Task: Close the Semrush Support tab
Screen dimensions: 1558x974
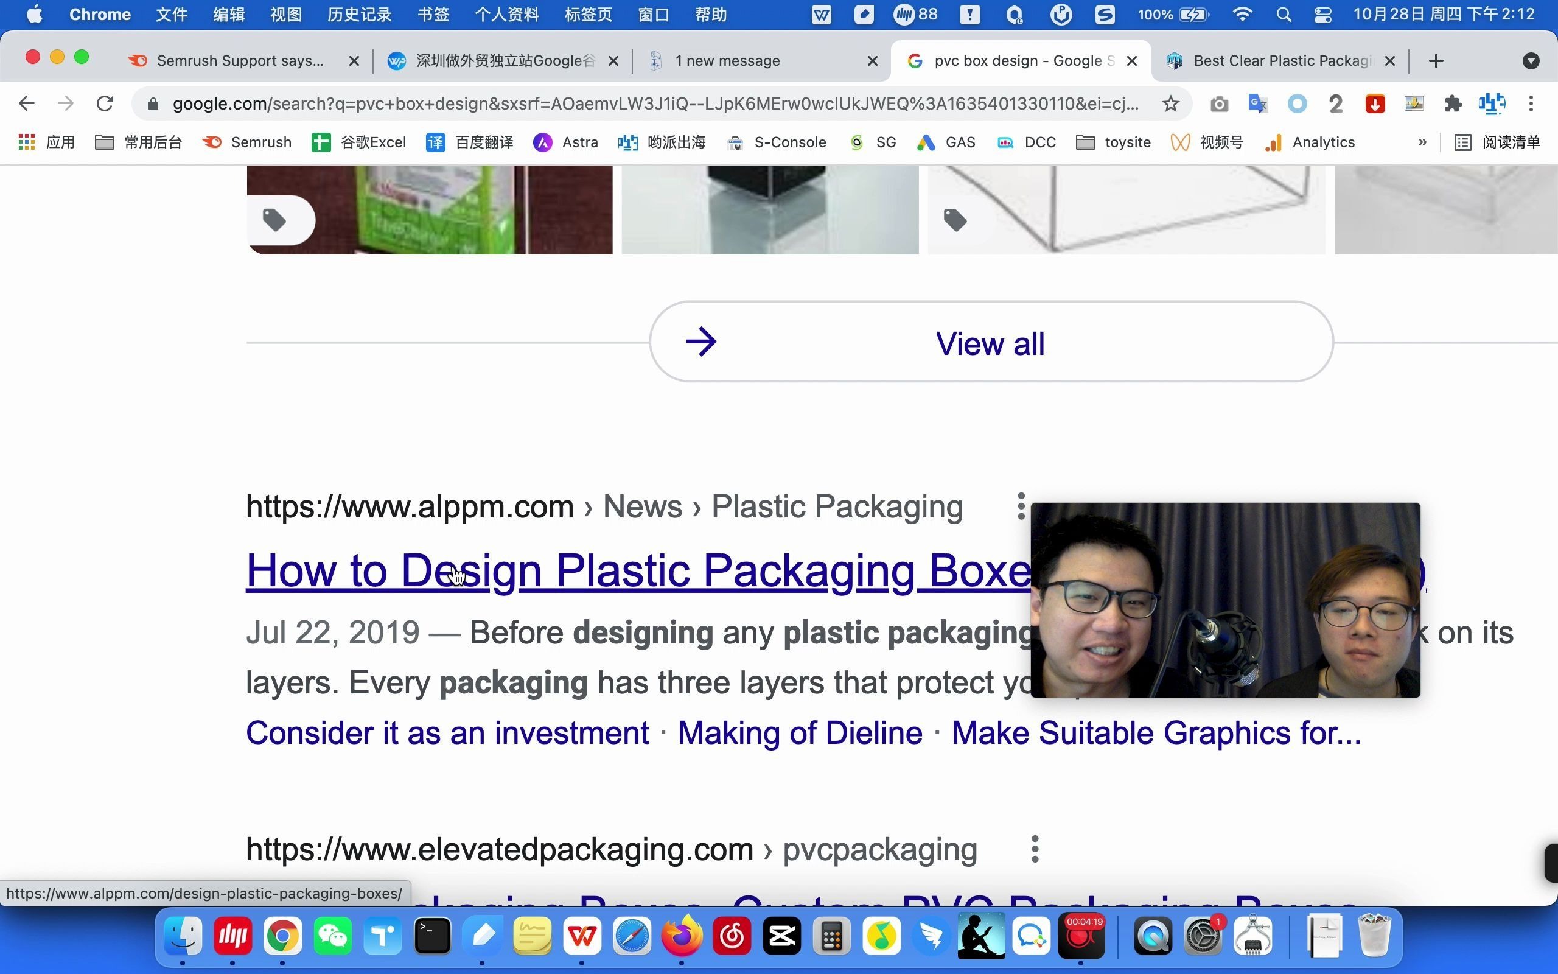Action: 354,60
